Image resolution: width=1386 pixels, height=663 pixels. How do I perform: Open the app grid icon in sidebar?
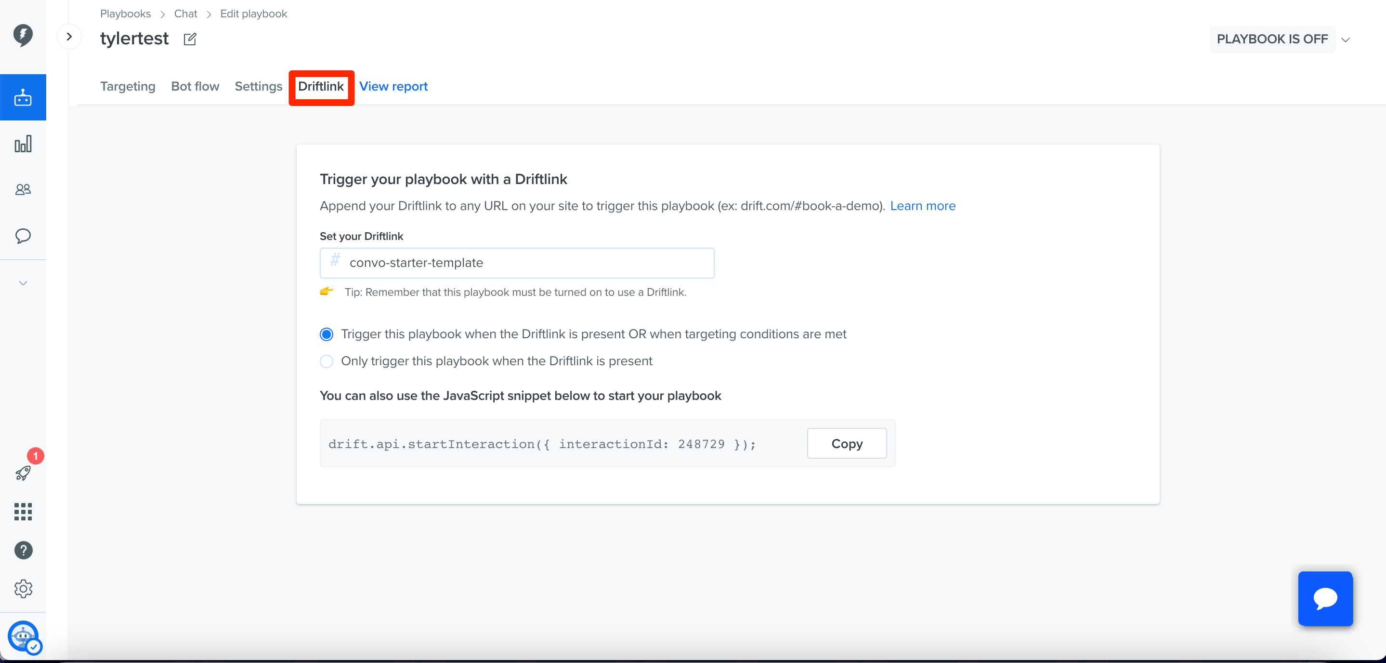pyautogui.click(x=23, y=512)
